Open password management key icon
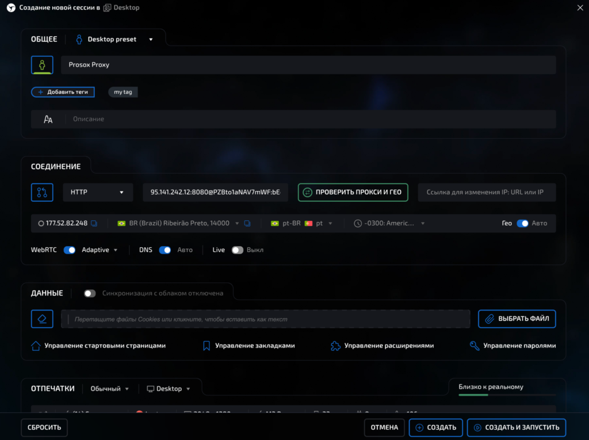The image size is (589, 440). click(475, 346)
